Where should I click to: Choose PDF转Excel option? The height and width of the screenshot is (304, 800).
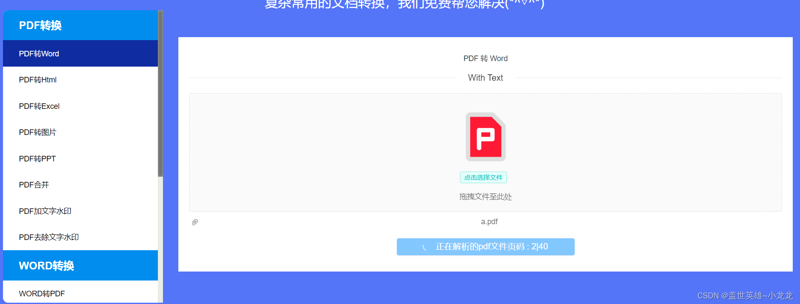click(80, 106)
